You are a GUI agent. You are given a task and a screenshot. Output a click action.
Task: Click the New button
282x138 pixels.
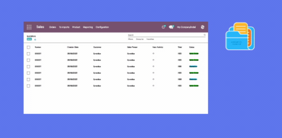coord(29,39)
